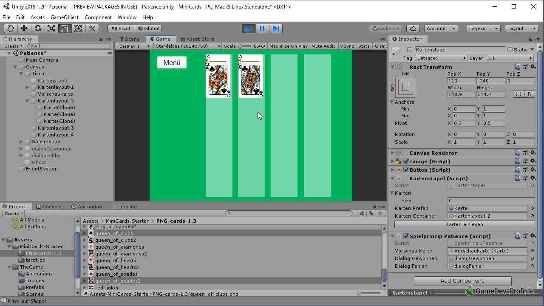This screenshot has width=544, height=306.
Task: Expand dialogGewonnen in Hierarchy
Action: 21,149
